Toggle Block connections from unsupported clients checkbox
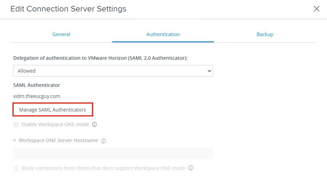This screenshot has width=327, height=181. click(16, 168)
